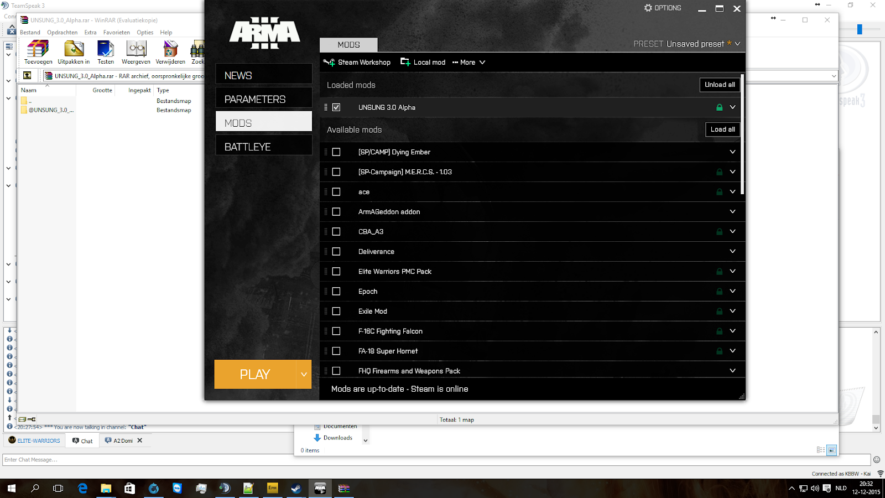
Task: Open the Play button options arrow
Action: tap(304, 375)
